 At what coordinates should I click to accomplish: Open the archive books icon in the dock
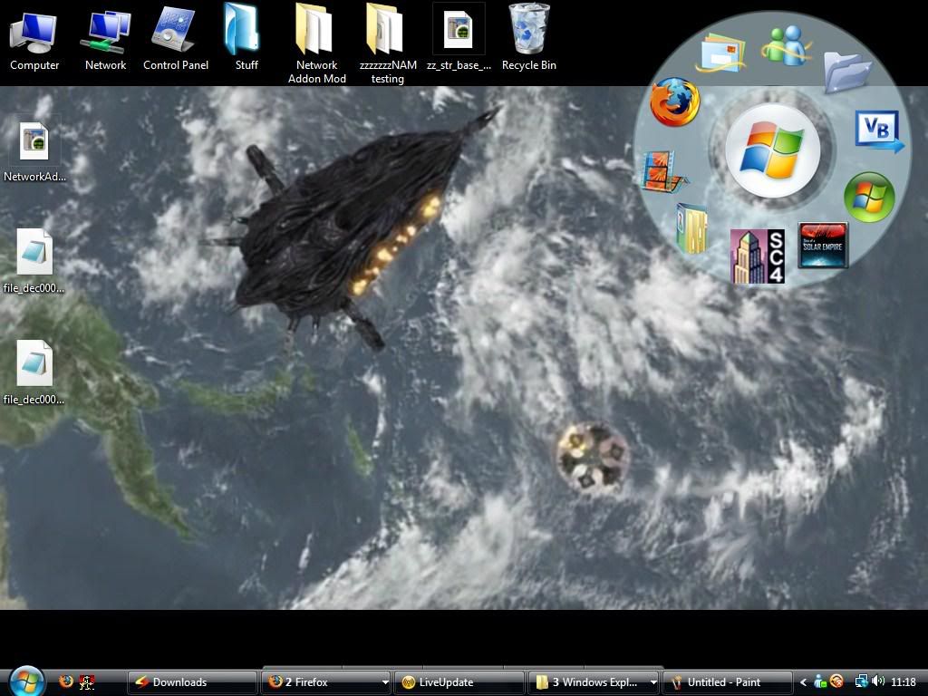[x=691, y=227]
